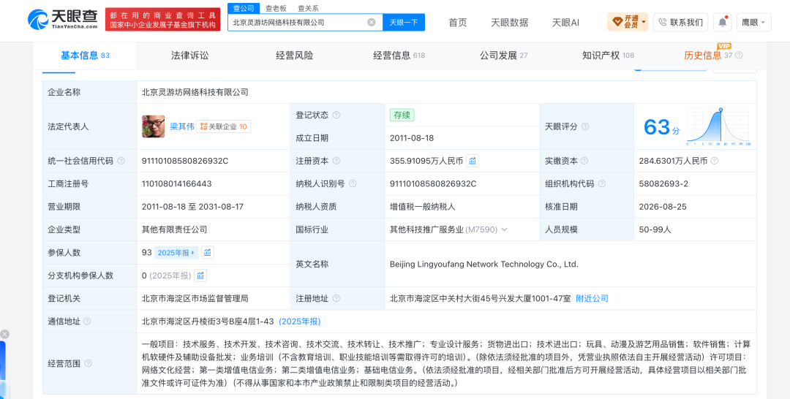790x399 pixels.
Task: Expand the 国标行业 M7590 dropdown
Action: click(504, 229)
